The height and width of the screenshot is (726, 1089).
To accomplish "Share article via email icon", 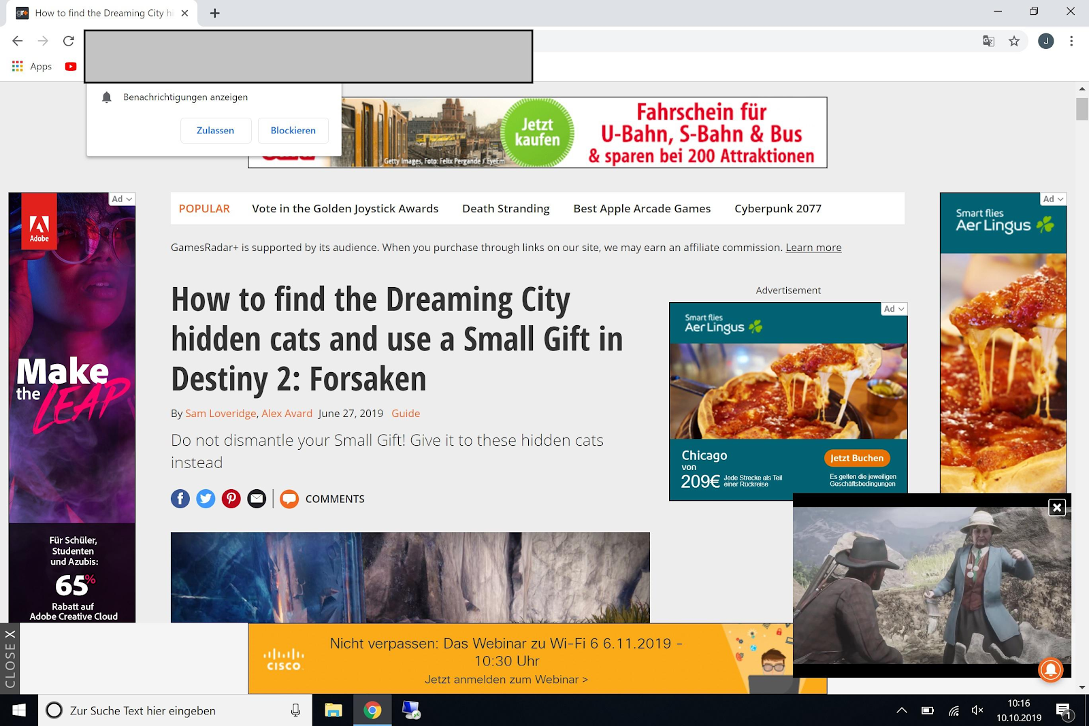I will pos(257,499).
